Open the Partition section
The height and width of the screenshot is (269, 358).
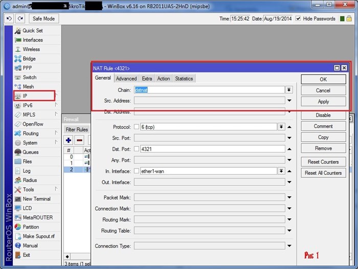[31, 227]
